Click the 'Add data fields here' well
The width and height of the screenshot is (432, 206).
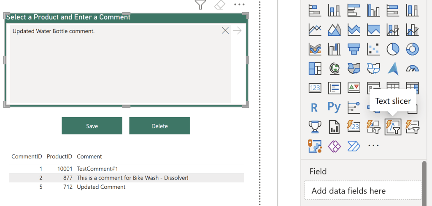[x=363, y=191]
